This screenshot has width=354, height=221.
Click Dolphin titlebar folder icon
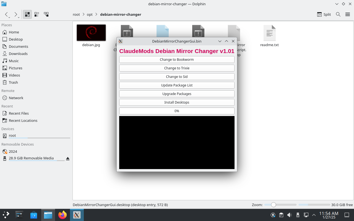click(x=4, y=4)
